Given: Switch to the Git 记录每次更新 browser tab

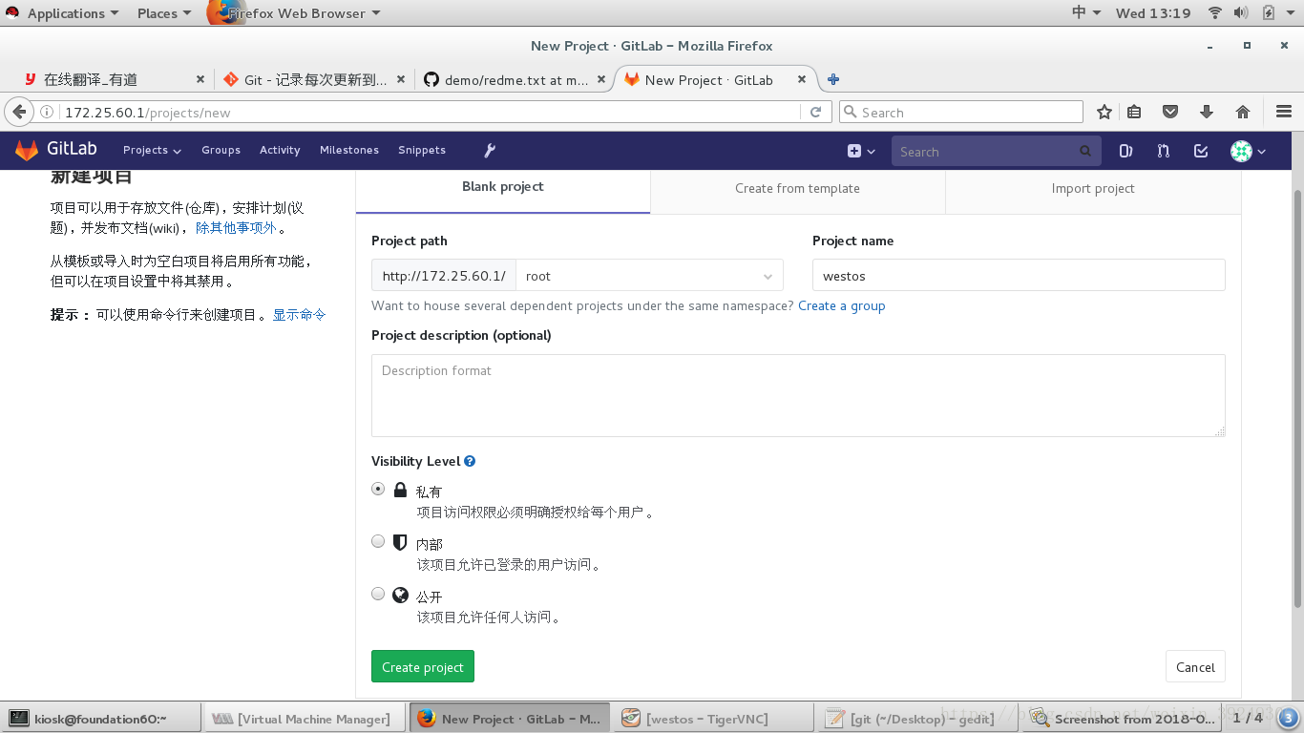Looking at the screenshot, I should click(315, 80).
